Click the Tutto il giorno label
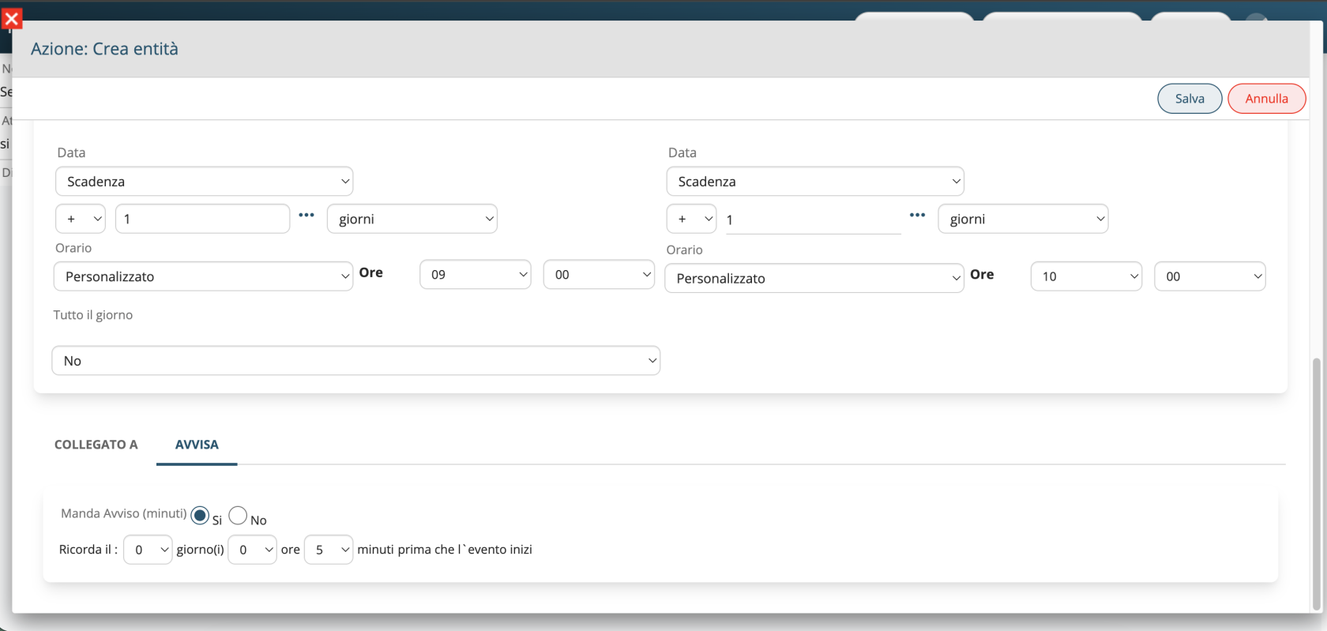Image resolution: width=1327 pixels, height=631 pixels. [x=93, y=315]
